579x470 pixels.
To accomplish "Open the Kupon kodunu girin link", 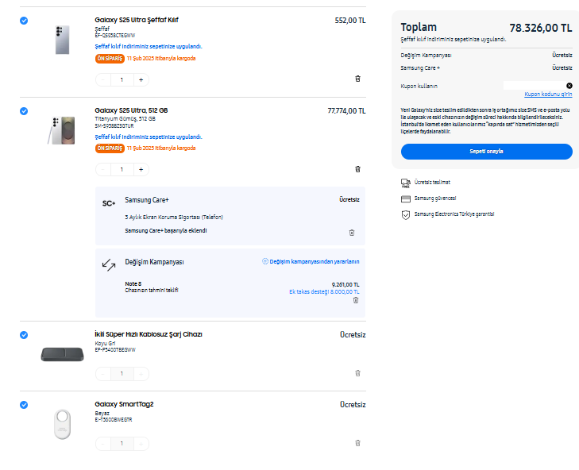I will [548, 94].
